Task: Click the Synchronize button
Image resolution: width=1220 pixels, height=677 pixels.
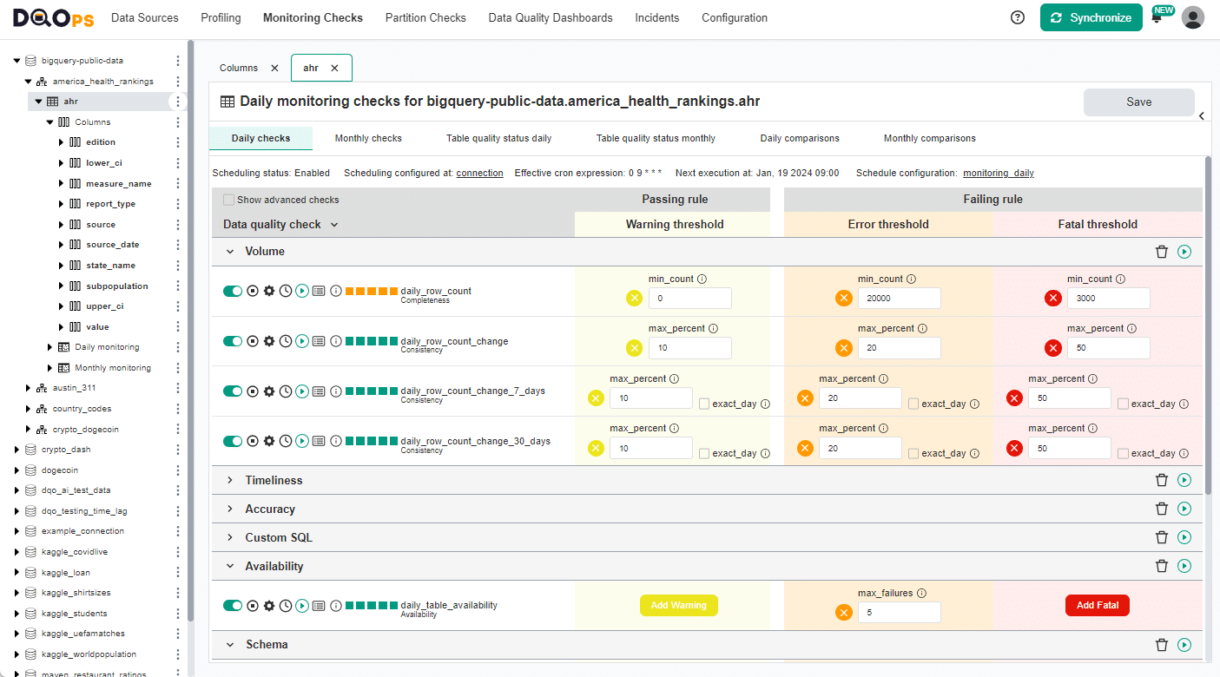Action: point(1091,16)
